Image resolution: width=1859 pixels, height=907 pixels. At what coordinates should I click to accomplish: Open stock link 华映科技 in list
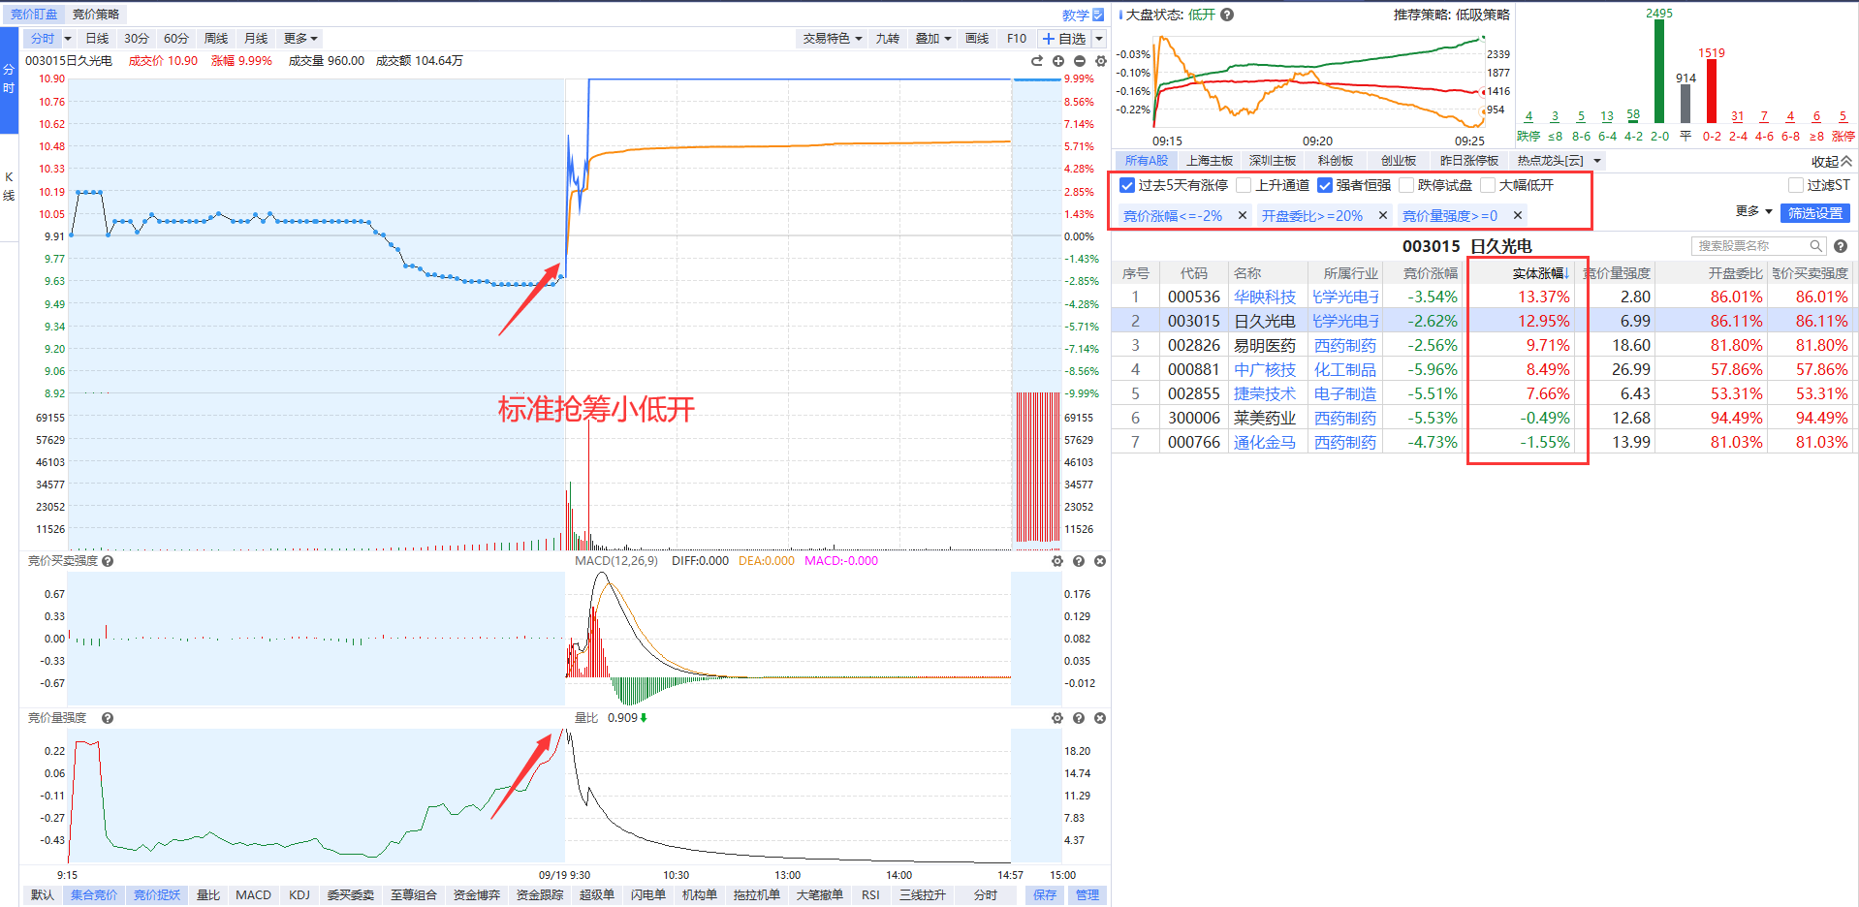pyautogui.click(x=1264, y=297)
